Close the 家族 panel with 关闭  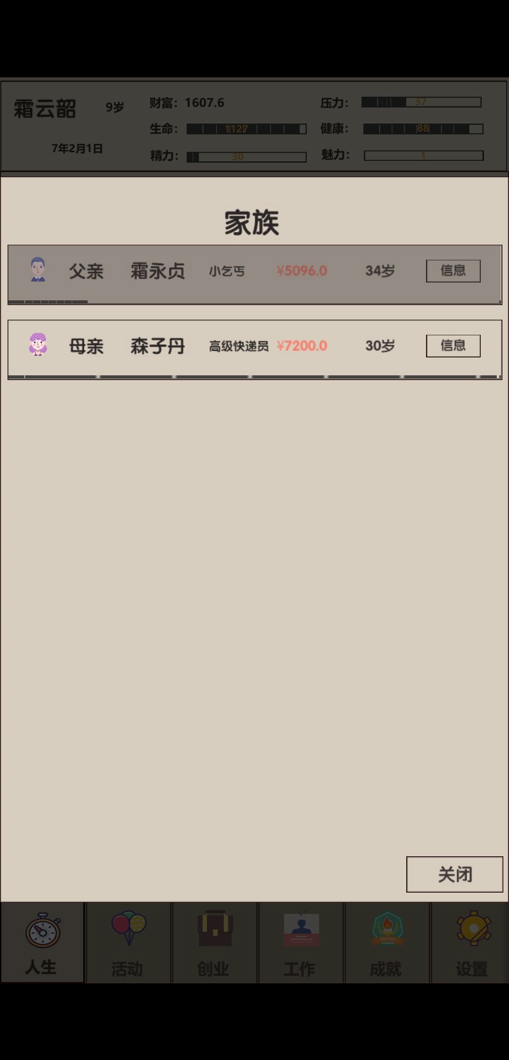(x=454, y=874)
